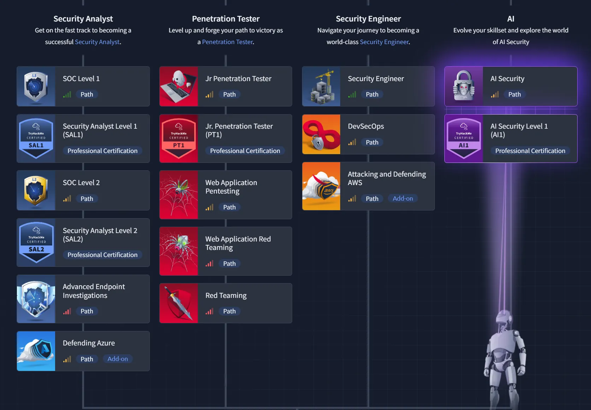
Task: Click the difficulty bars on Security Engineer
Action: [x=352, y=94]
